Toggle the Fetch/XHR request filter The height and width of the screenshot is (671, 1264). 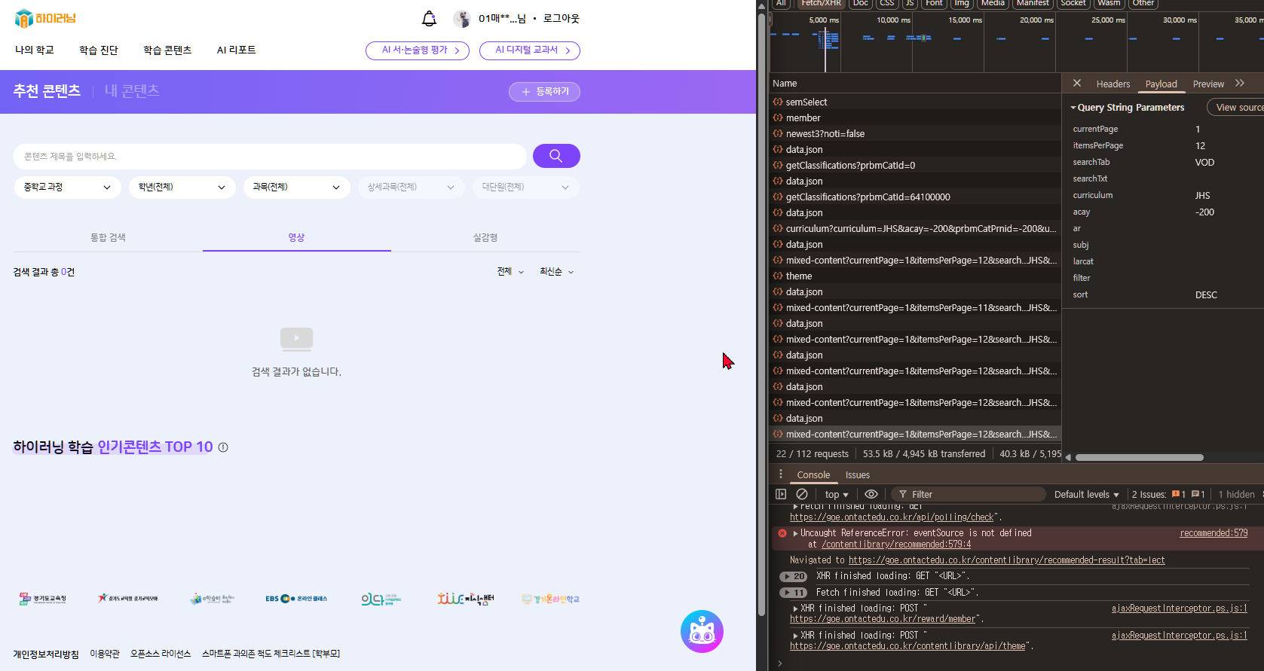point(821,3)
